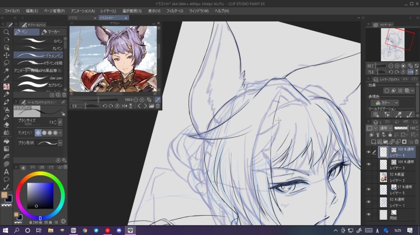420x235 pixels.
Task: Hide レイヤー 5 with eye icon
Action: 369,189
